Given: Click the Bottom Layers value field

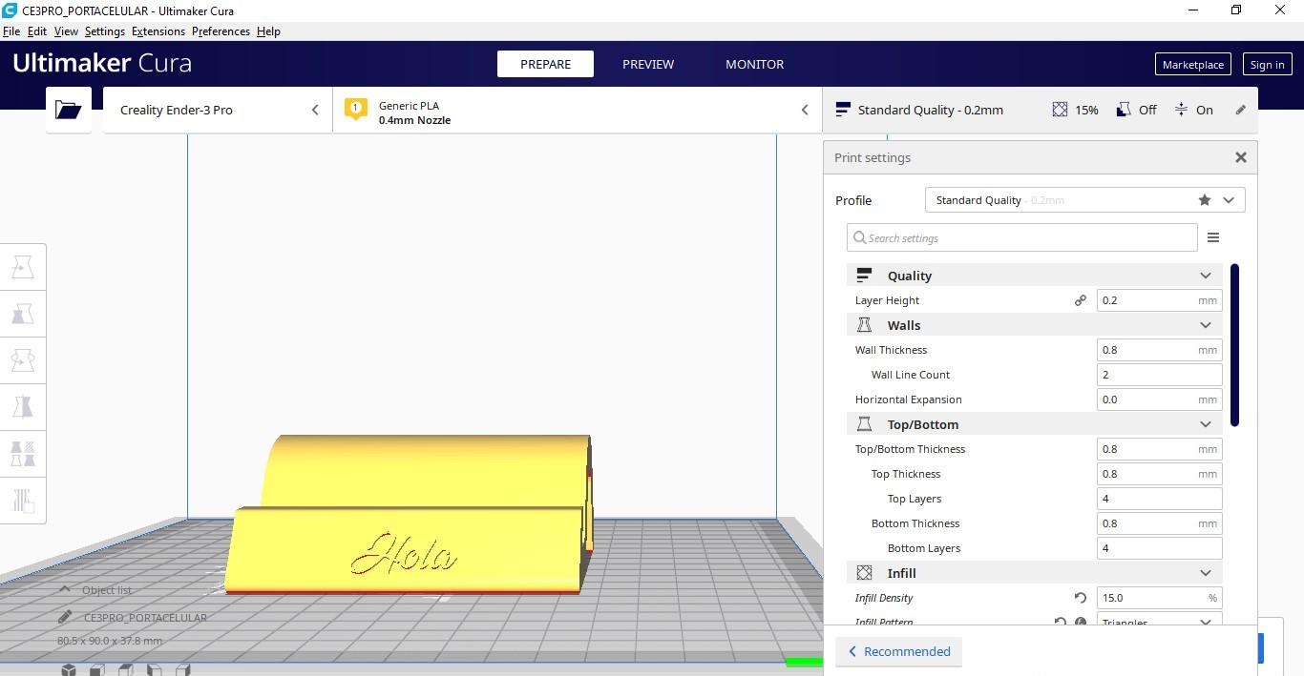Looking at the screenshot, I should pyautogui.click(x=1159, y=548).
